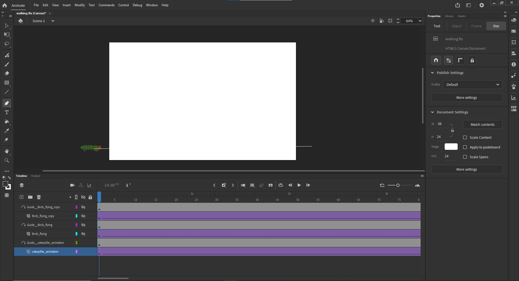Play the timeline animation
This screenshot has width=519, height=281.
click(x=299, y=185)
